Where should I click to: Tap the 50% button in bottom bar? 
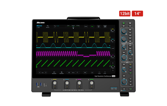coord(85,73)
